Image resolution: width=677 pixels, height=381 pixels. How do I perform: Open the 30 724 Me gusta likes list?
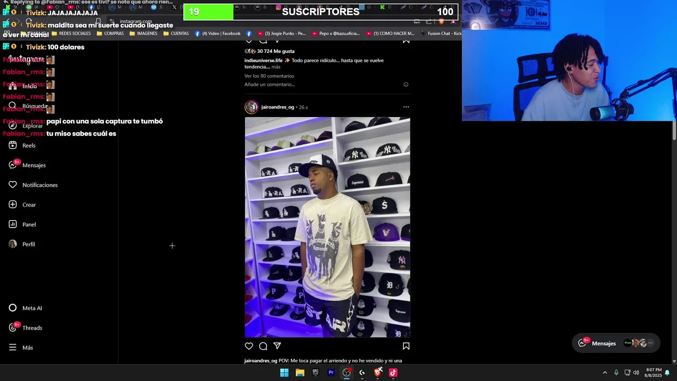276,51
